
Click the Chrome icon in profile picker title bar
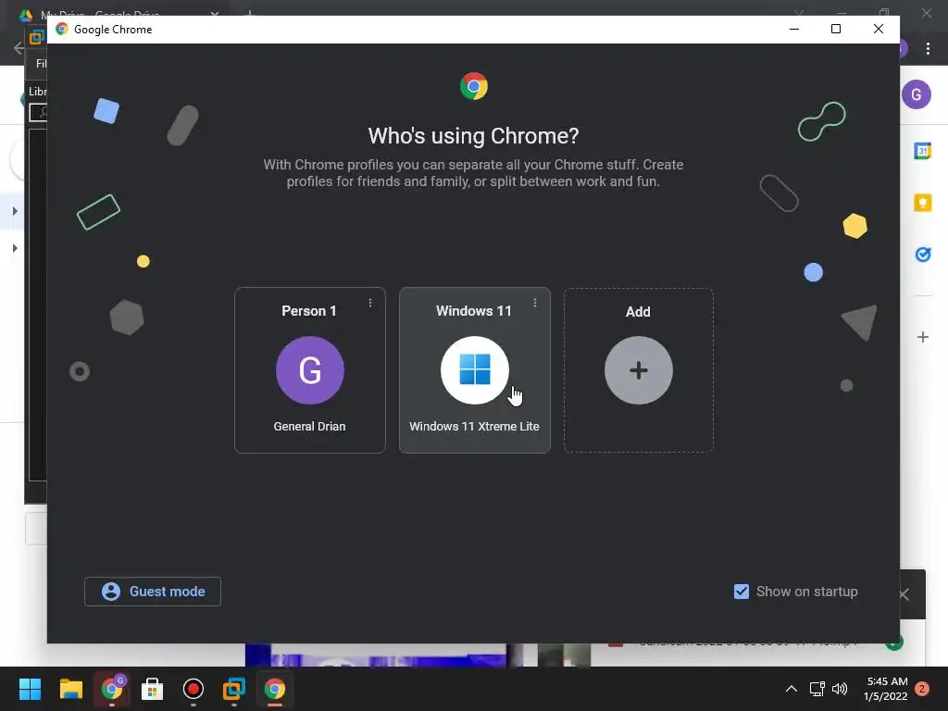62,29
